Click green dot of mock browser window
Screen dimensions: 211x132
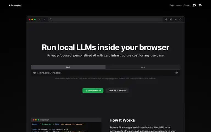point(35,20)
